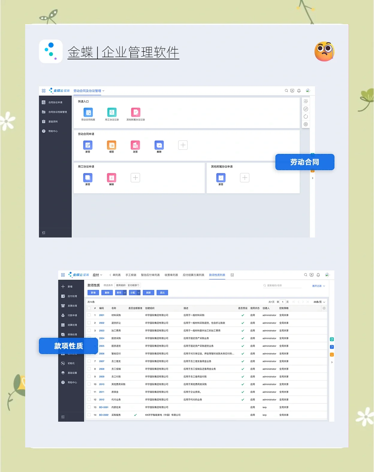
Task: Expand 禁用 button dropdown arrow
Action: coord(125,293)
